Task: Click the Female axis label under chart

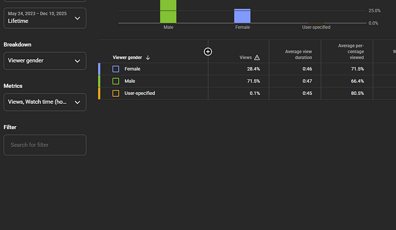Action: coord(242,28)
